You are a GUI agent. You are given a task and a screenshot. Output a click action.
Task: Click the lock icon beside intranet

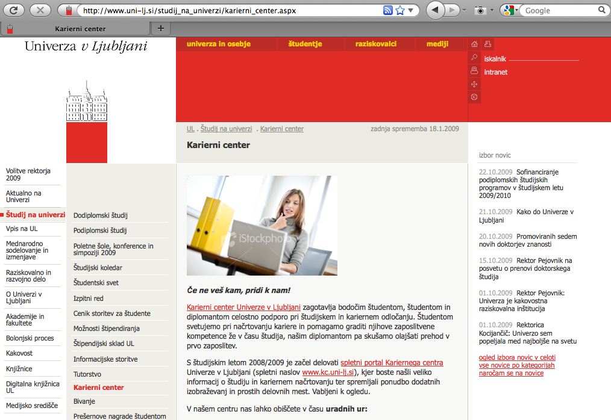[474, 71]
